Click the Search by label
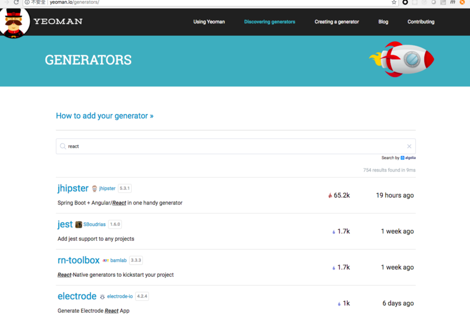 pyautogui.click(x=390, y=157)
